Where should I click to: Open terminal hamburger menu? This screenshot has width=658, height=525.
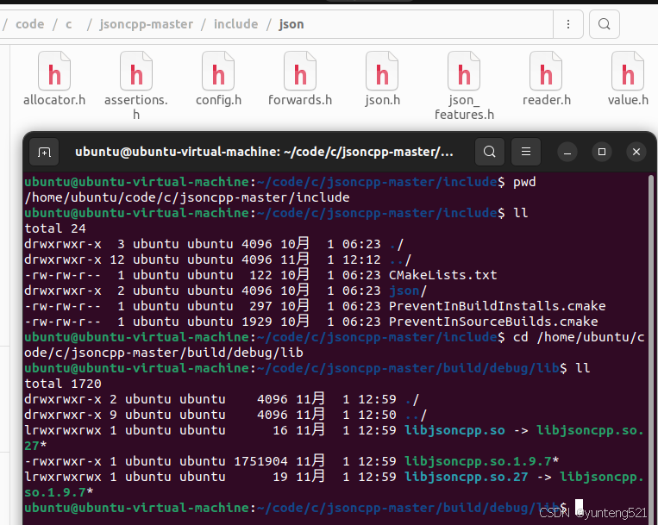point(526,152)
